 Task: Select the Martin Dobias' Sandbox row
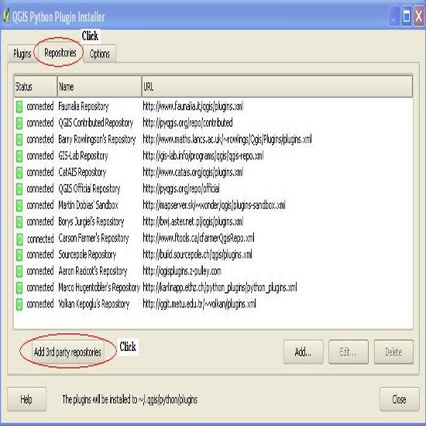tap(213, 205)
